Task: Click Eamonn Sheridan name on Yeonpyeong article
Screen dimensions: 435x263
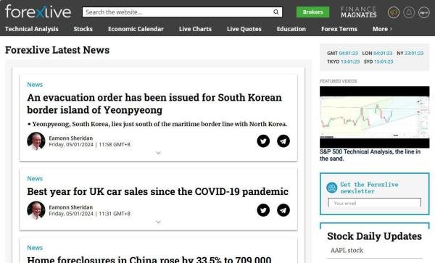Action: tap(71, 138)
